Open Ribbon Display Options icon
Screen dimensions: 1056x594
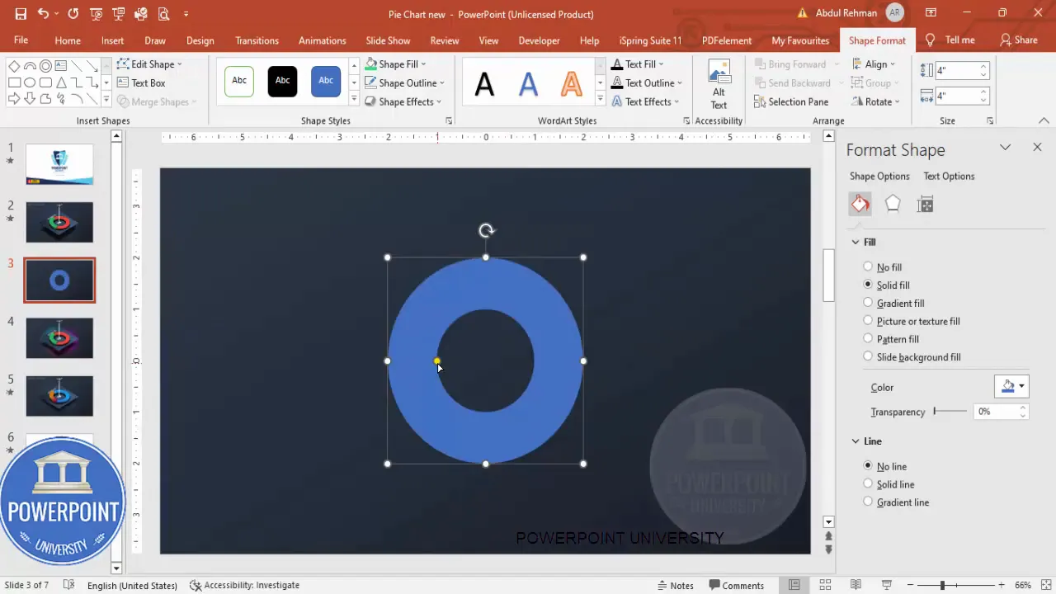pos(931,13)
